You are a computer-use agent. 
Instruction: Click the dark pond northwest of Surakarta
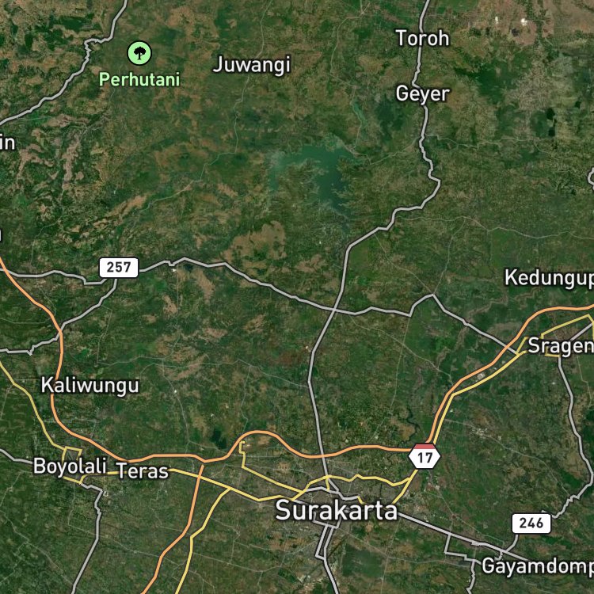coord(218,438)
